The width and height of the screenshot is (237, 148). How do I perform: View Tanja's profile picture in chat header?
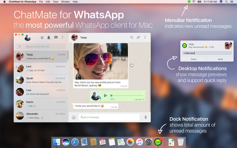pyautogui.click(x=74, y=37)
